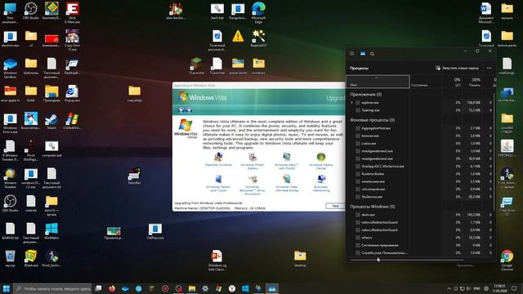The image size is (523, 294).
Task: Click the back arrow in Vista window
Action: point(181,109)
